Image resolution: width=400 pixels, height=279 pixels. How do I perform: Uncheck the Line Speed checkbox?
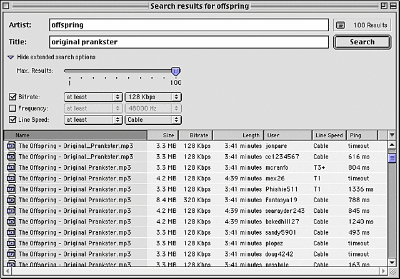click(12, 119)
